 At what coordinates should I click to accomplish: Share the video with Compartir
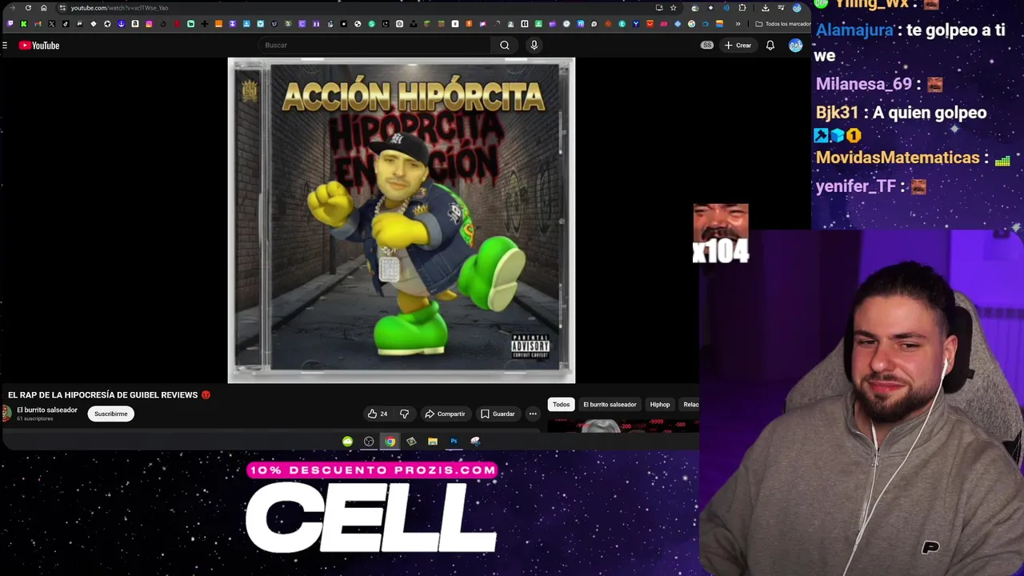click(x=445, y=414)
